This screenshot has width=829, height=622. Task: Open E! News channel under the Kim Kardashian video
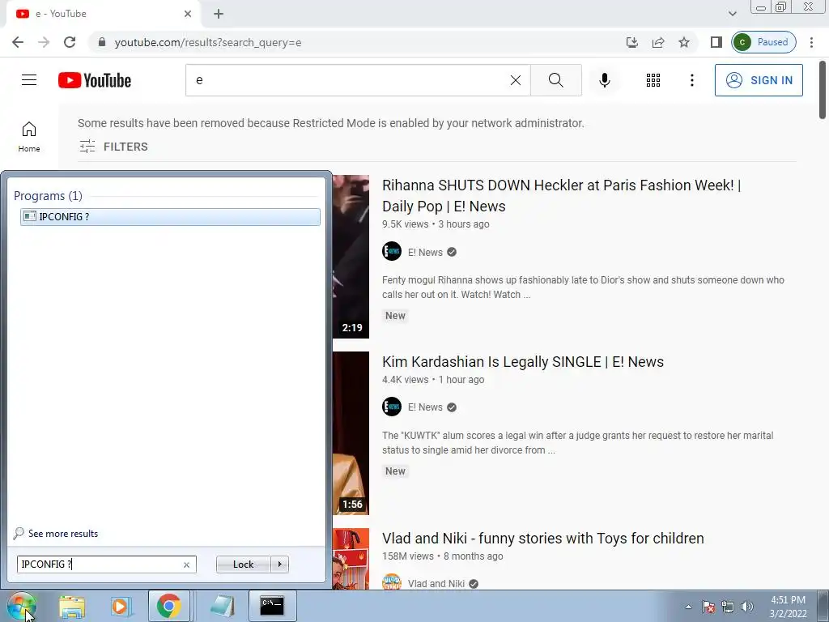425,407
